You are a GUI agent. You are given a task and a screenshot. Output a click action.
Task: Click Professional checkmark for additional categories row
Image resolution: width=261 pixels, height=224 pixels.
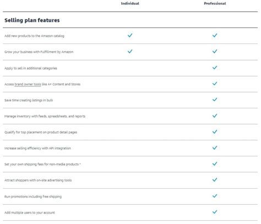[215, 68]
